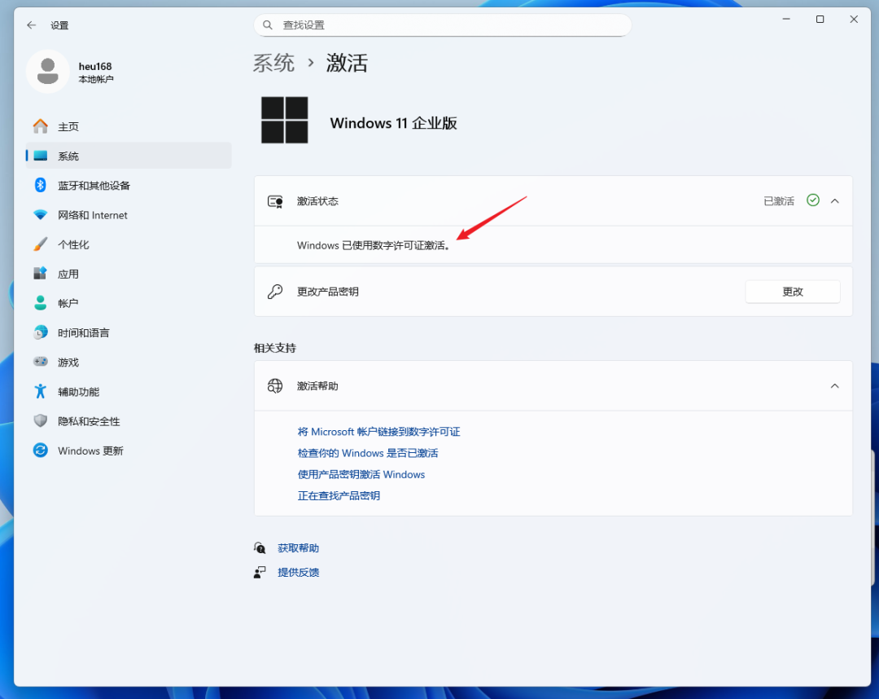The image size is (879, 699).
Task: Expand the 更改产品密钥 row
Action: tap(553, 291)
